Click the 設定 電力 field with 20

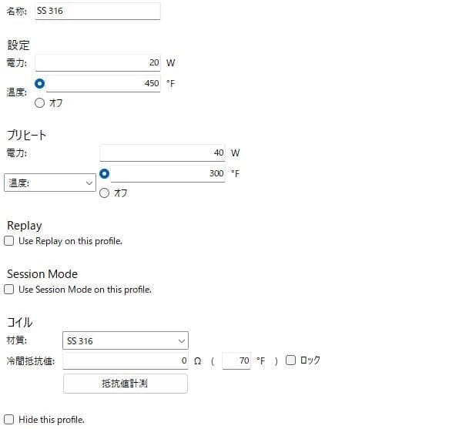pos(98,63)
